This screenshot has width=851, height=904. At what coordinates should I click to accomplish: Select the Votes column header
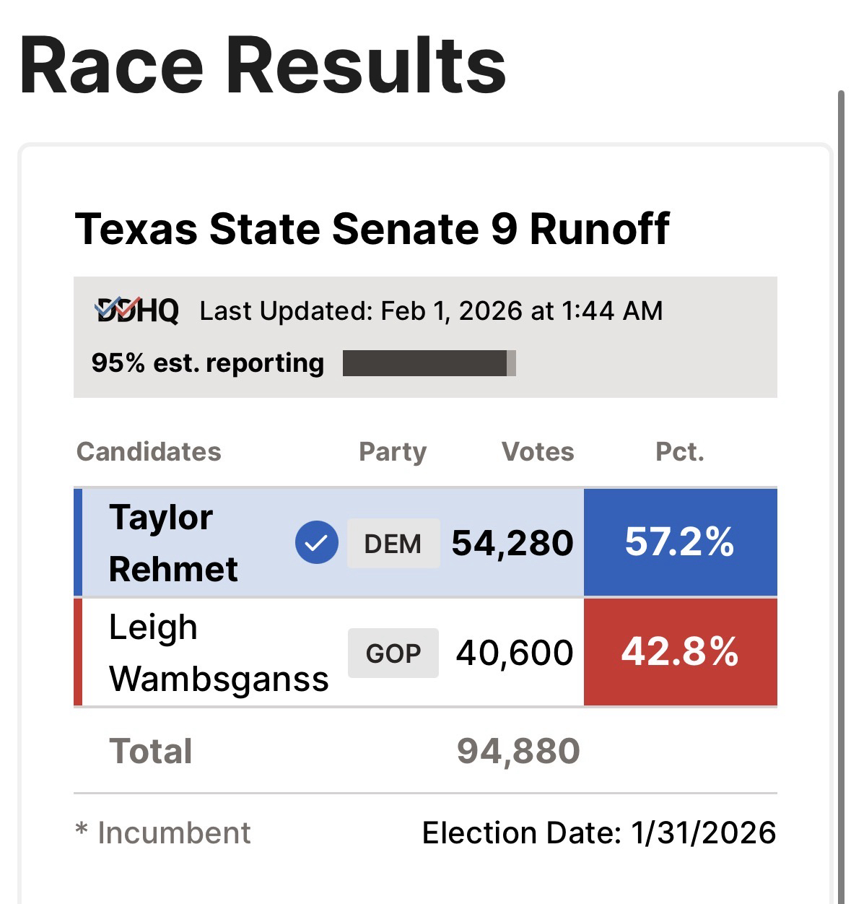click(x=538, y=452)
